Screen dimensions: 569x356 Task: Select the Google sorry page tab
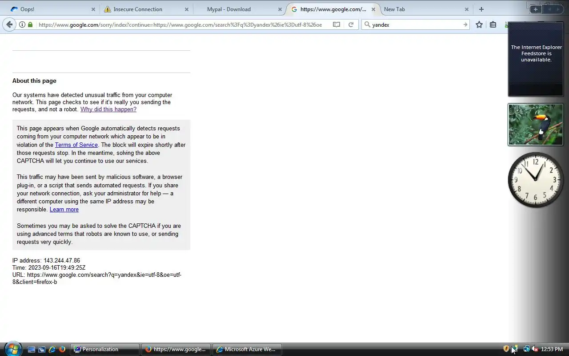tap(333, 9)
